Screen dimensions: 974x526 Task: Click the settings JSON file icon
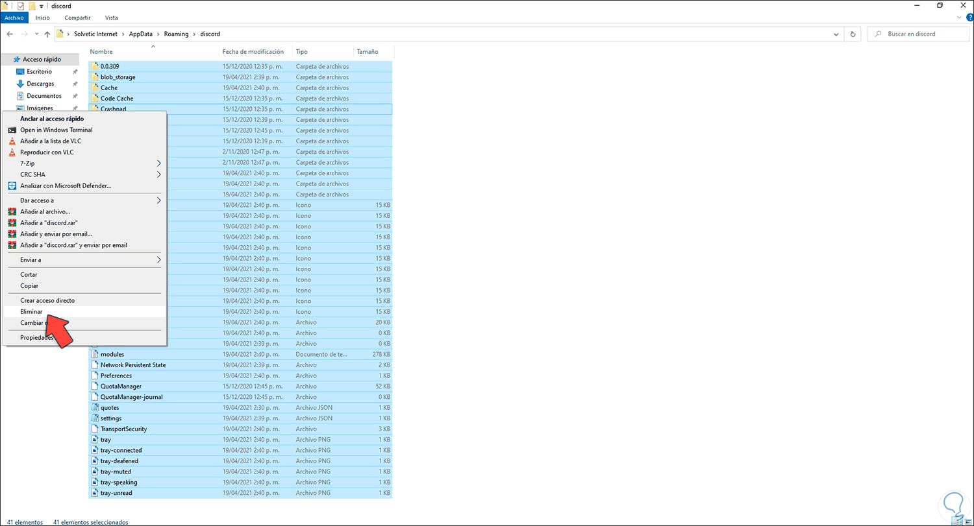tap(95, 418)
